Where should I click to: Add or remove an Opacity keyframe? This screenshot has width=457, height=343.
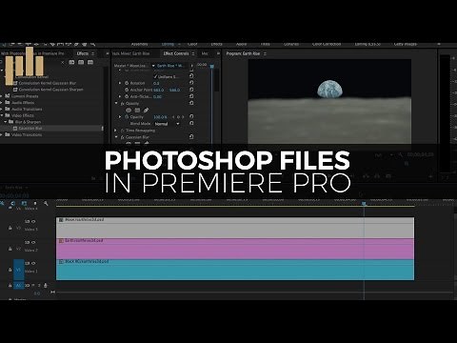tap(178, 117)
